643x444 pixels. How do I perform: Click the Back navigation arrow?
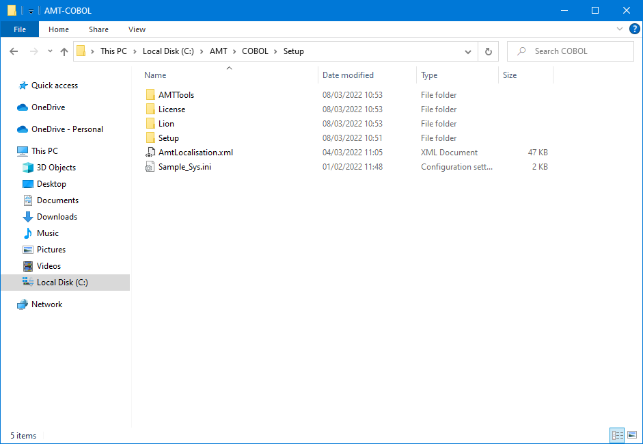(x=14, y=51)
